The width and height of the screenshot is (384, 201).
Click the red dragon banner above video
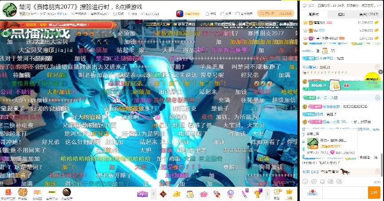point(58,25)
